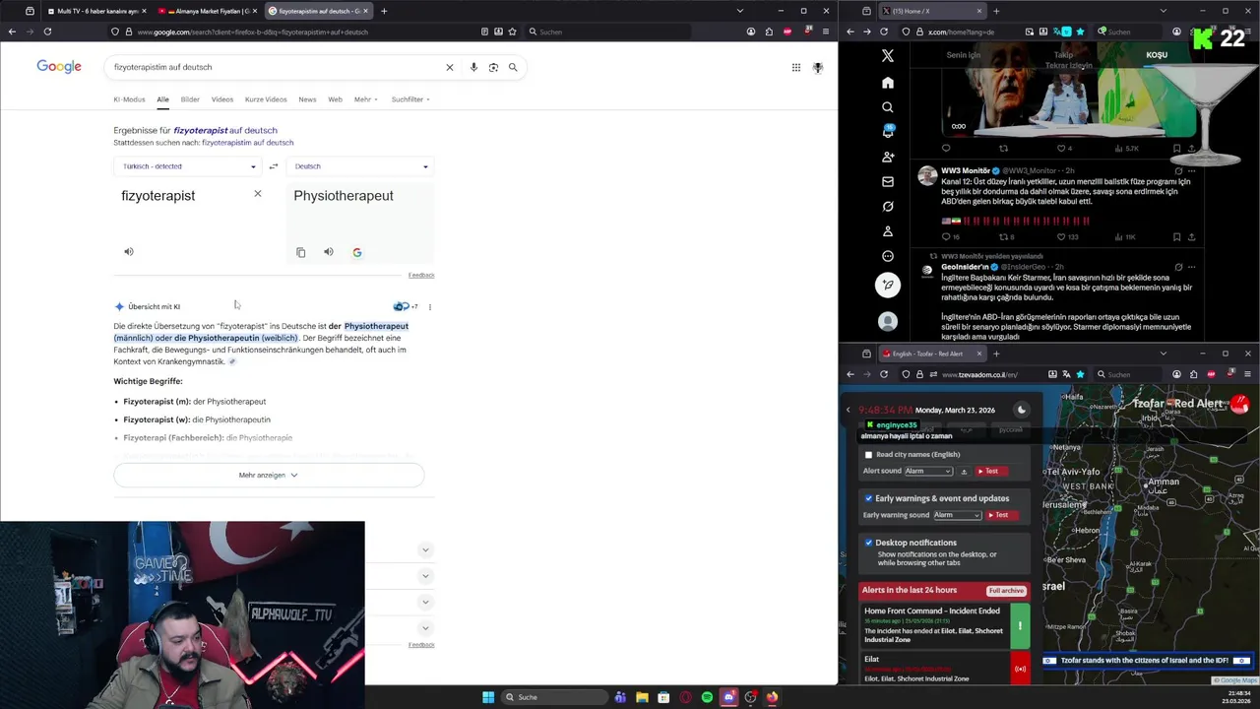Click the Google logo

59,67
